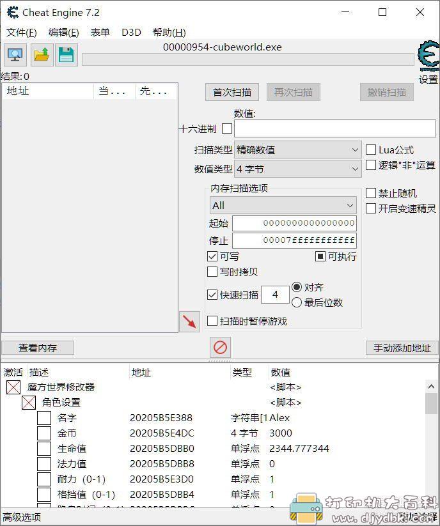Screen dimensions: 440x526
Task: Click the 起始 address field
Action: (294, 223)
